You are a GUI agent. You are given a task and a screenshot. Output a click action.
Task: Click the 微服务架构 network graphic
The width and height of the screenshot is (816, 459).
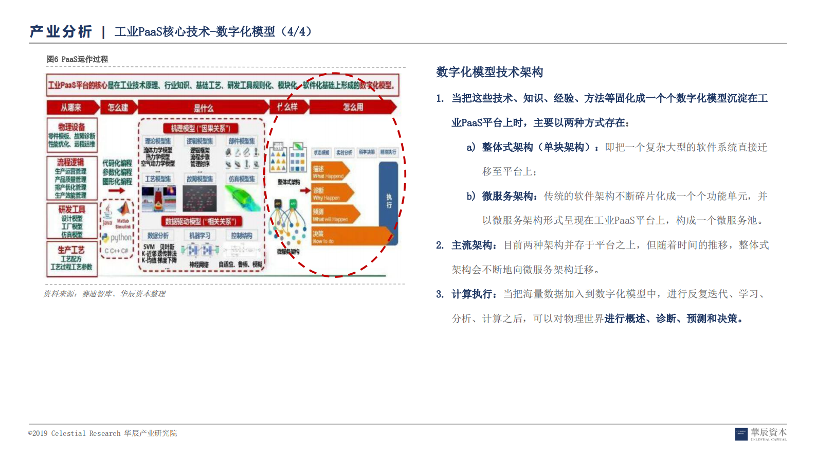(x=287, y=222)
